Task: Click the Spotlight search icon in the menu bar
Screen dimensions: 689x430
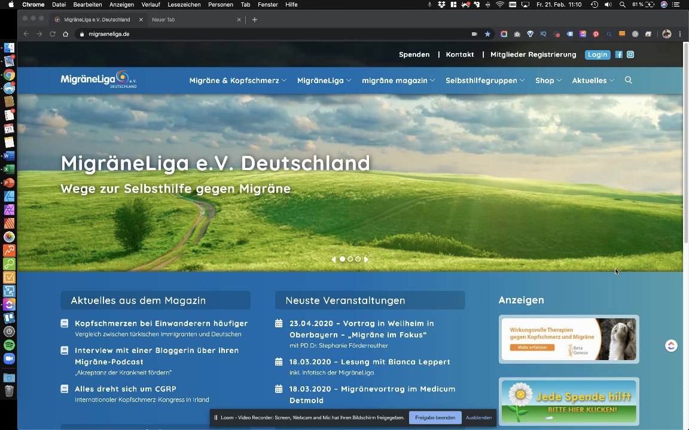Action: coord(622,4)
